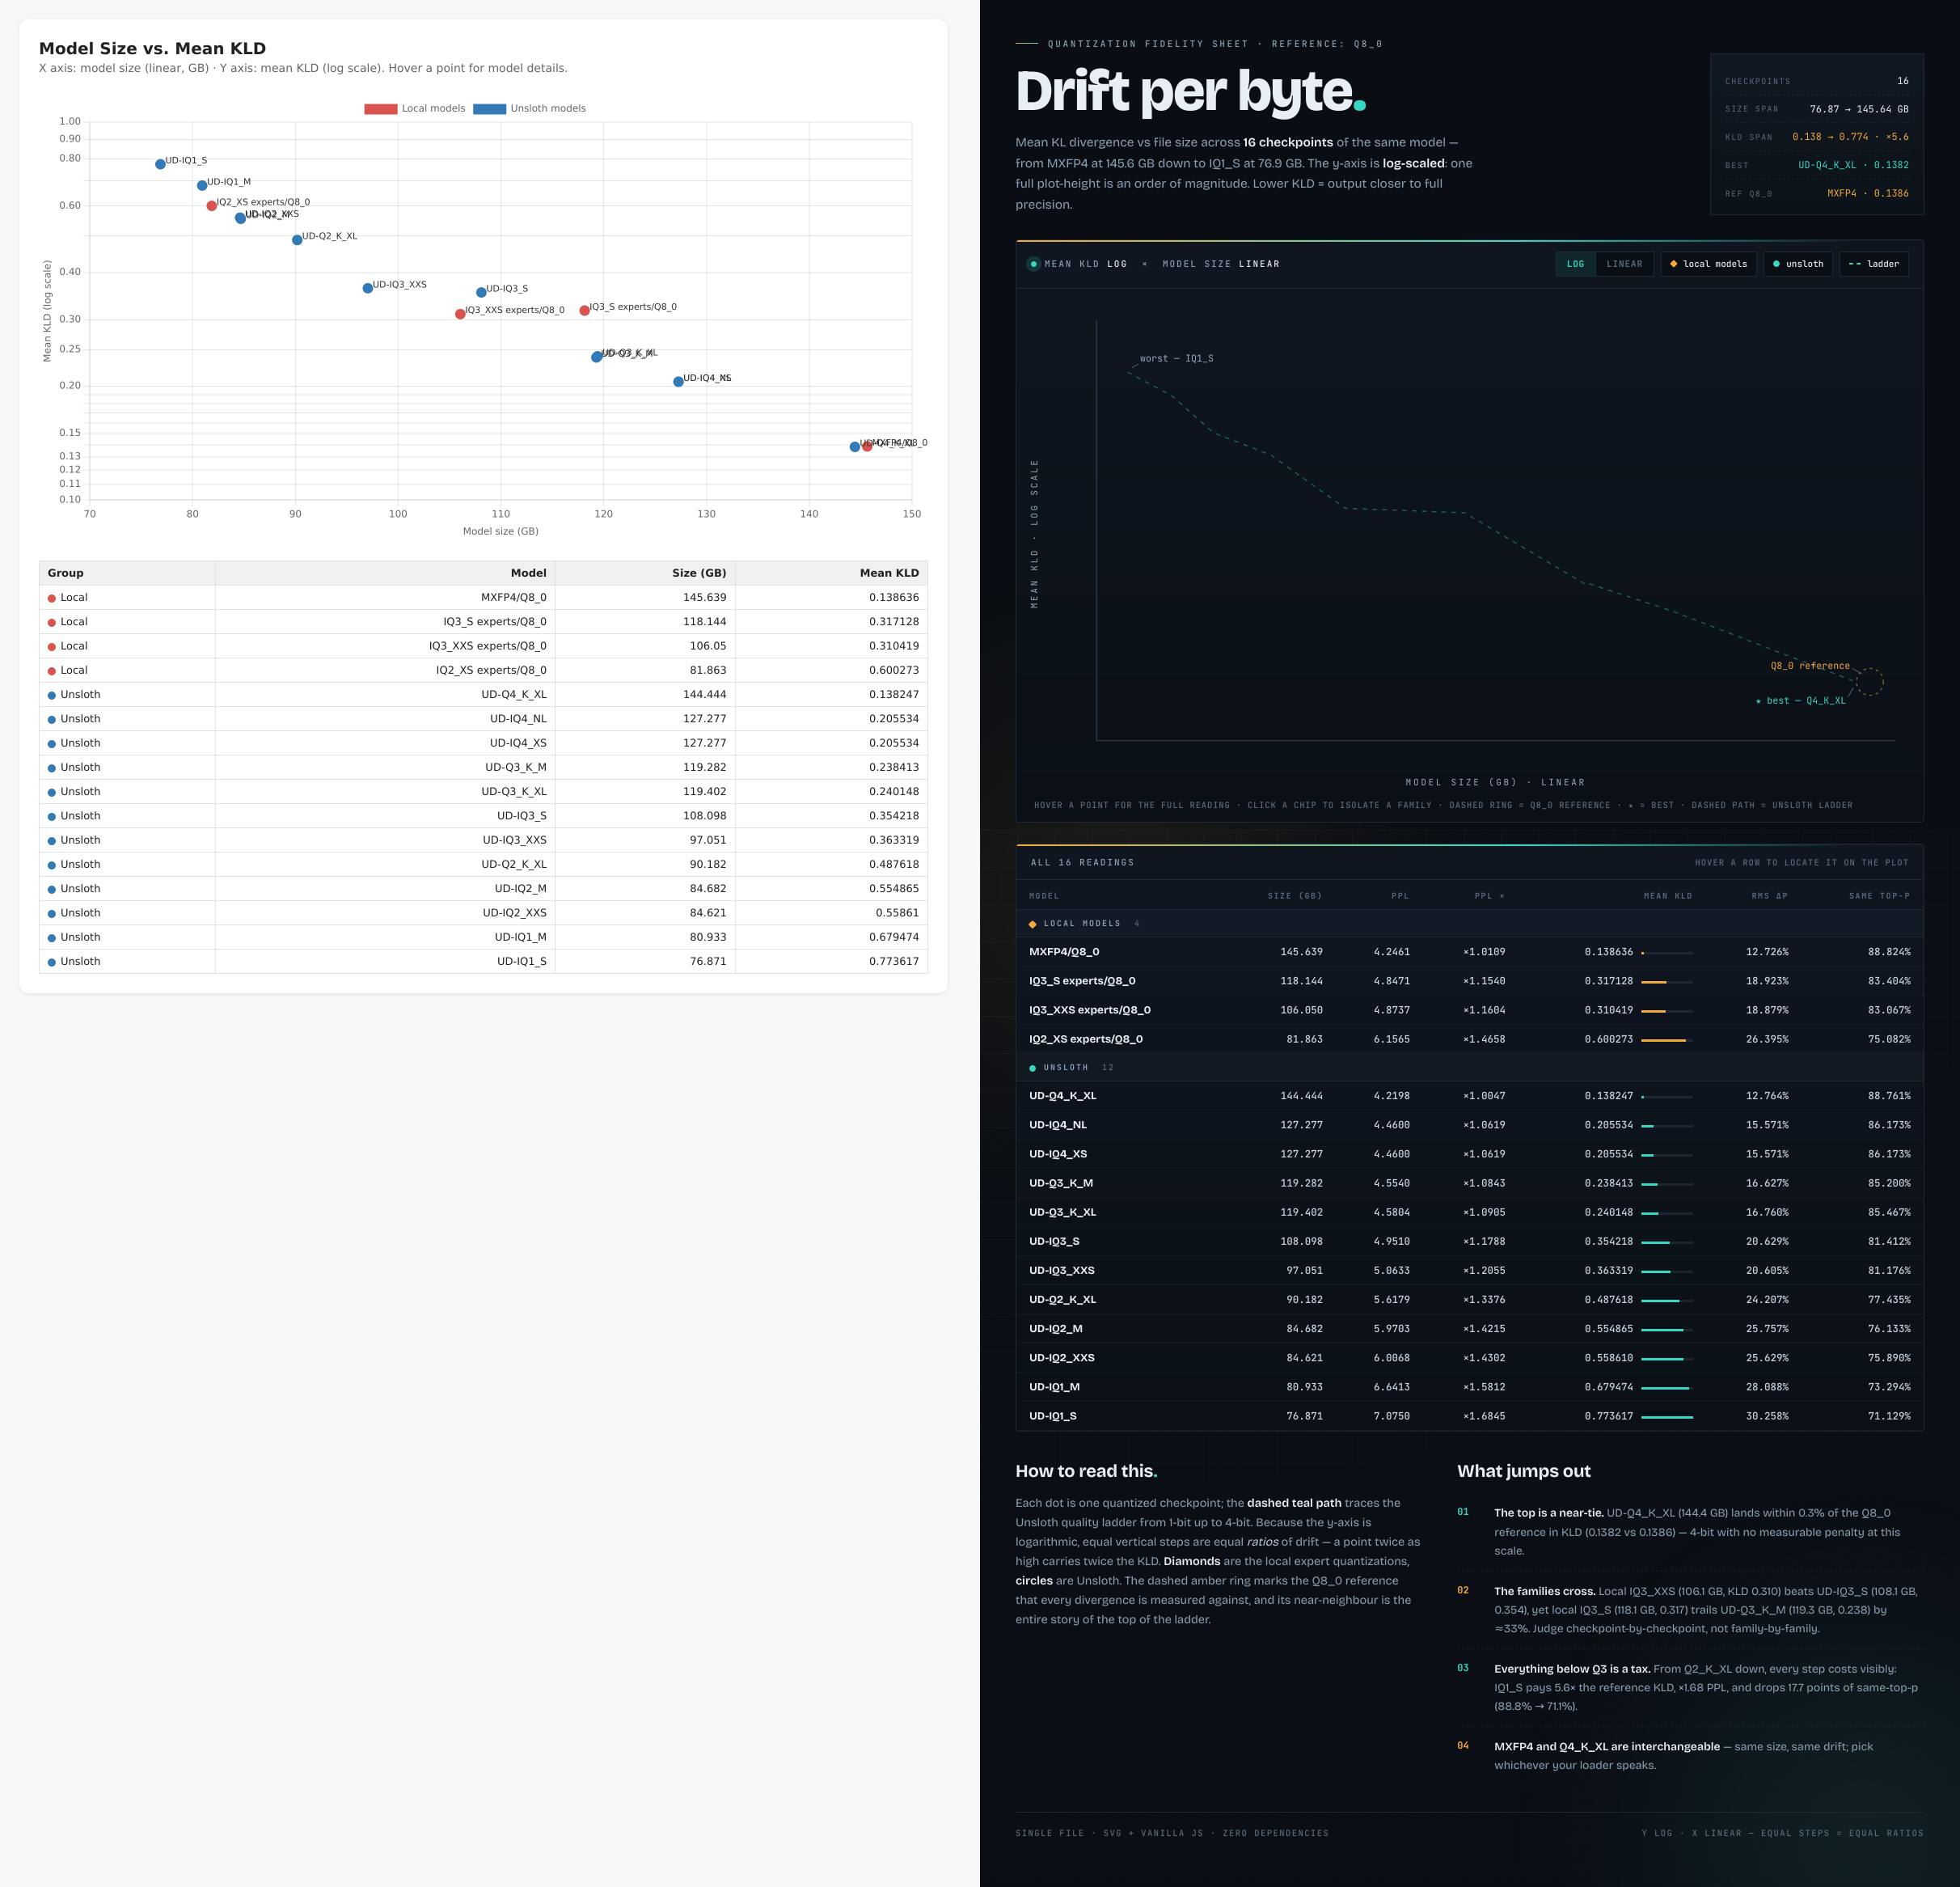Click the 'Model Size vs. Mean KLD' title
1960x1887 pixels.
coord(152,48)
